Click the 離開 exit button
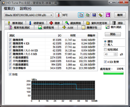The image size is (130, 107). tap(120, 15)
